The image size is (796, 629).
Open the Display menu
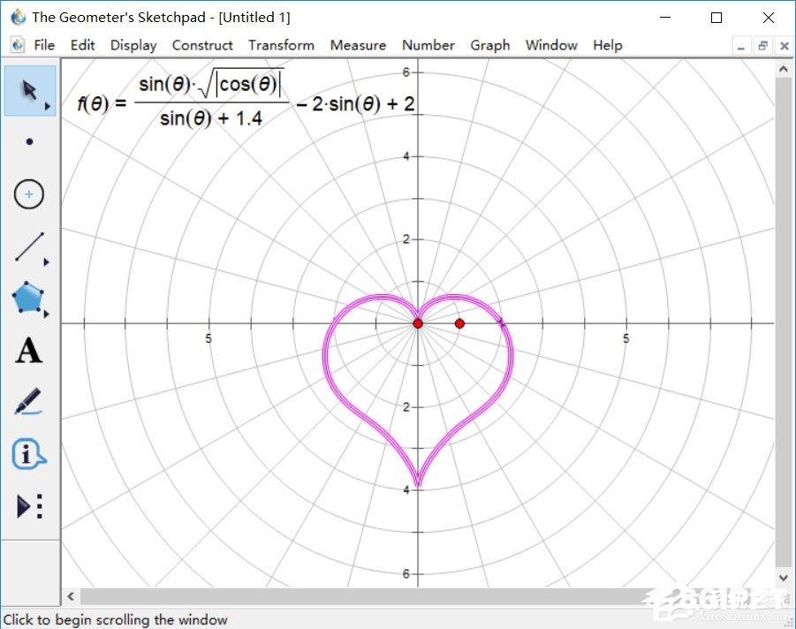[133, 45]
